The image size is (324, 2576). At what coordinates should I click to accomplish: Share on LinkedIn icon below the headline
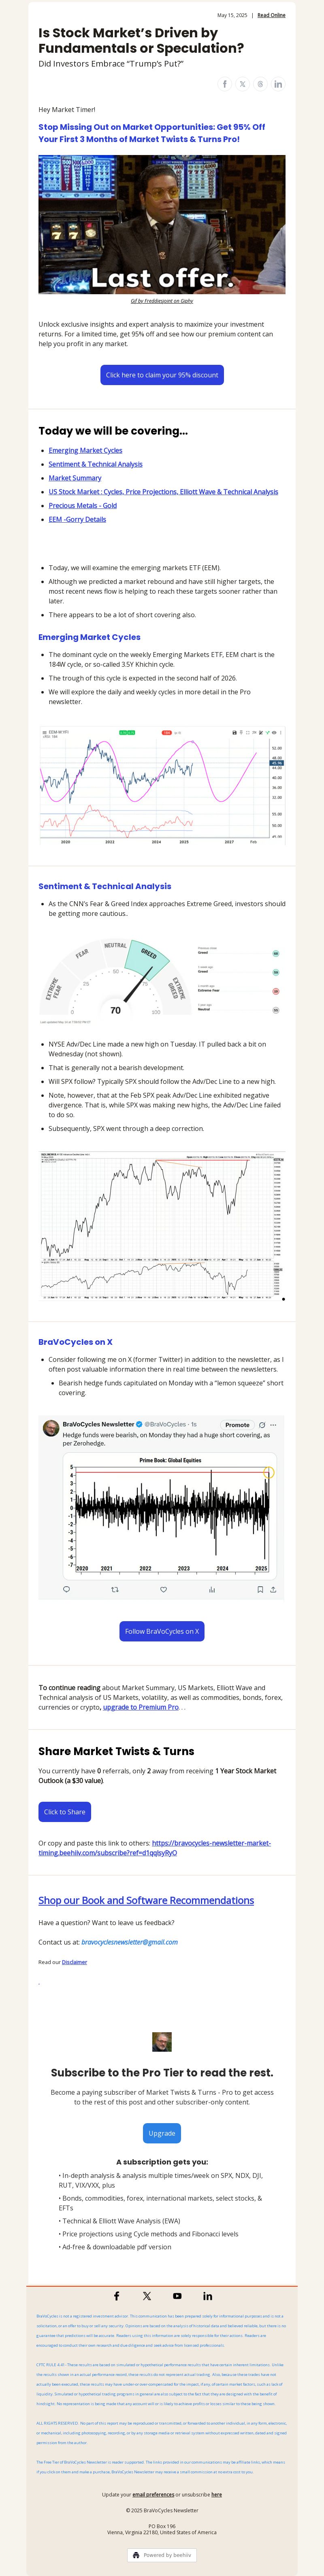click(278, 84)
